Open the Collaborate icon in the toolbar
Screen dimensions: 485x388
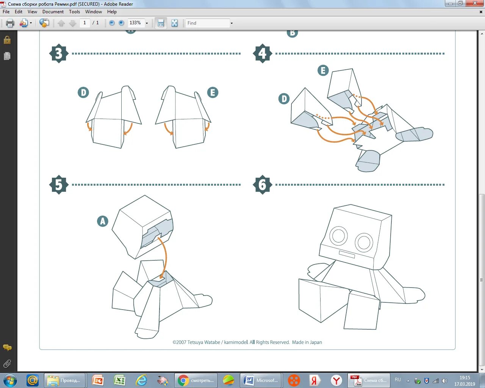click(x=23, y=23)
